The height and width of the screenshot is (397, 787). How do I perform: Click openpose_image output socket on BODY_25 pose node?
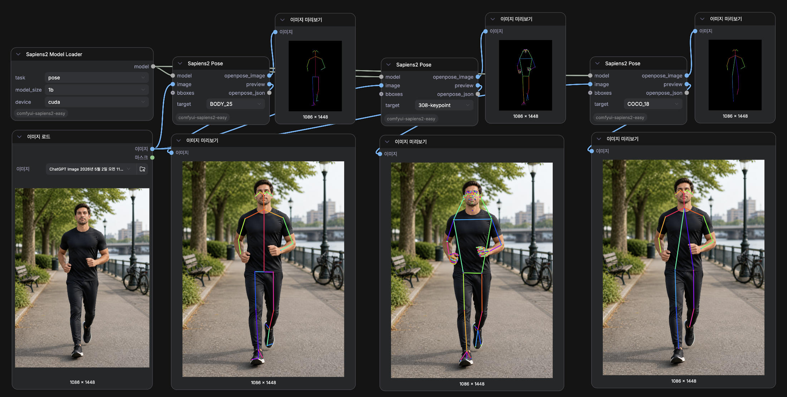point(269,76)
